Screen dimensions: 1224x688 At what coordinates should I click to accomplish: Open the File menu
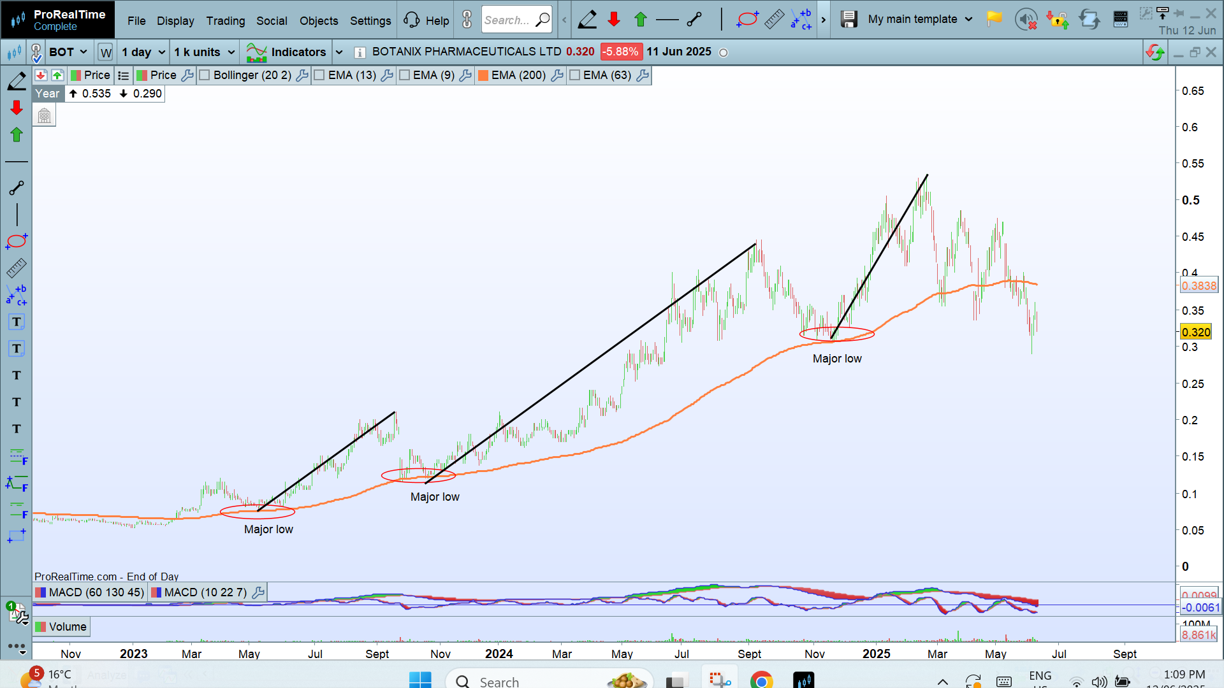click(x=136, y=21)
